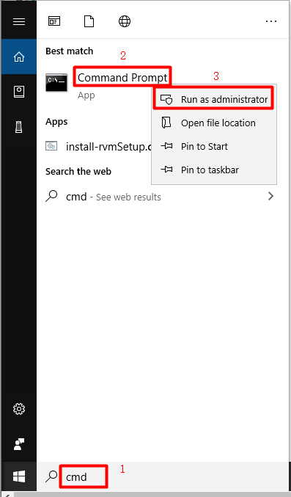Open the hamburger menu at top

[x=19, y=21]
